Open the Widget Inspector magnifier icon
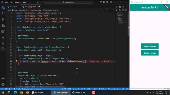Viewport: 170px width, 95px height. point(126,10)
